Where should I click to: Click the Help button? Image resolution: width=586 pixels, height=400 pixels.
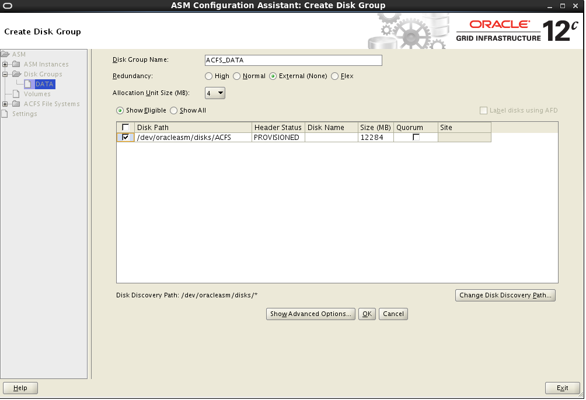pos(20,388)
